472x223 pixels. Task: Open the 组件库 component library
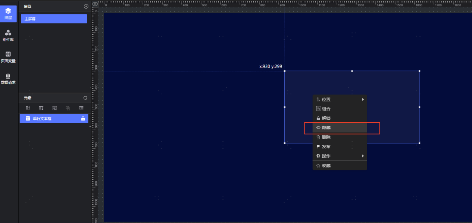pyautogui.click(x=8, y=35)
